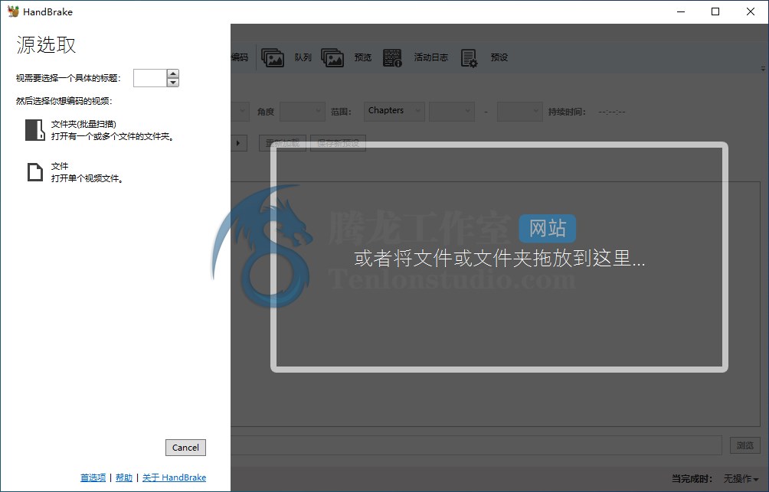Click the 保存新预设 button
Screen dimensions: 769x492
point(339,143)
